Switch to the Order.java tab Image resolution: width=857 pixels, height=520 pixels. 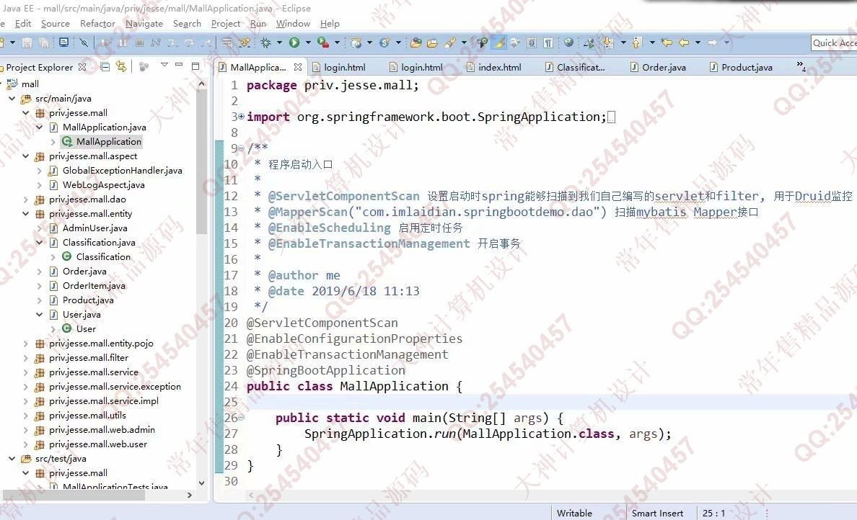658,67
